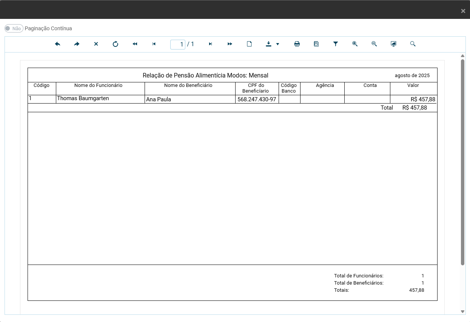Viewport: 470px width, 322px height.
Task: Open the report filter parameters
Action: pos(335,44)
